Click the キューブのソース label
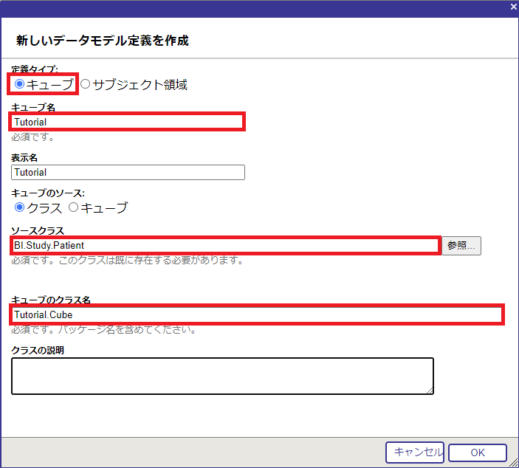This screenshot has width=519, height=468. tap(48, 193)
